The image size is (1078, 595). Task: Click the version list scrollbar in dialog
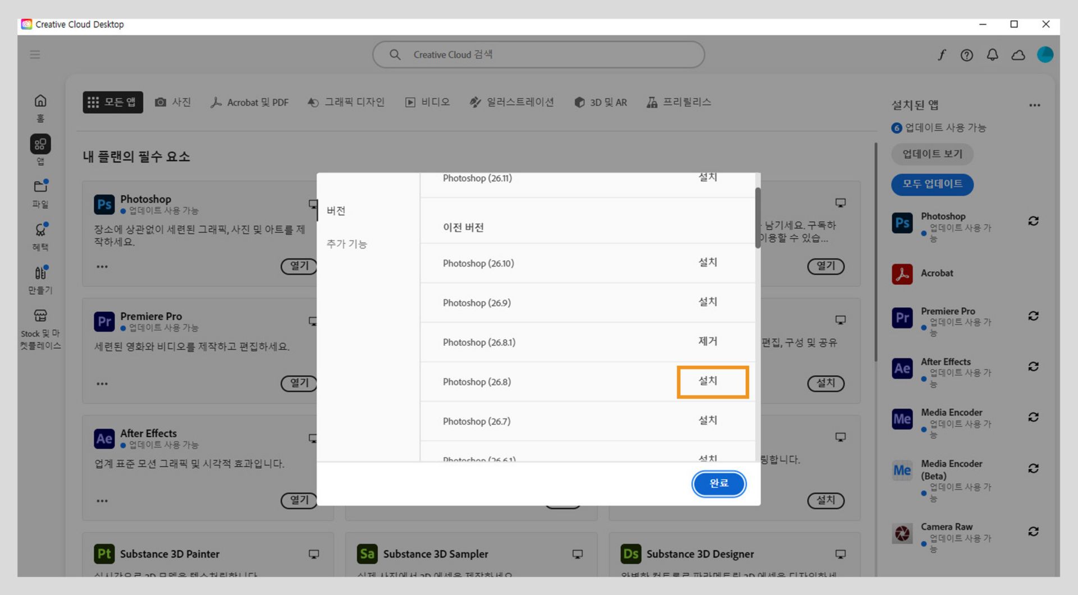pos(757,218)
